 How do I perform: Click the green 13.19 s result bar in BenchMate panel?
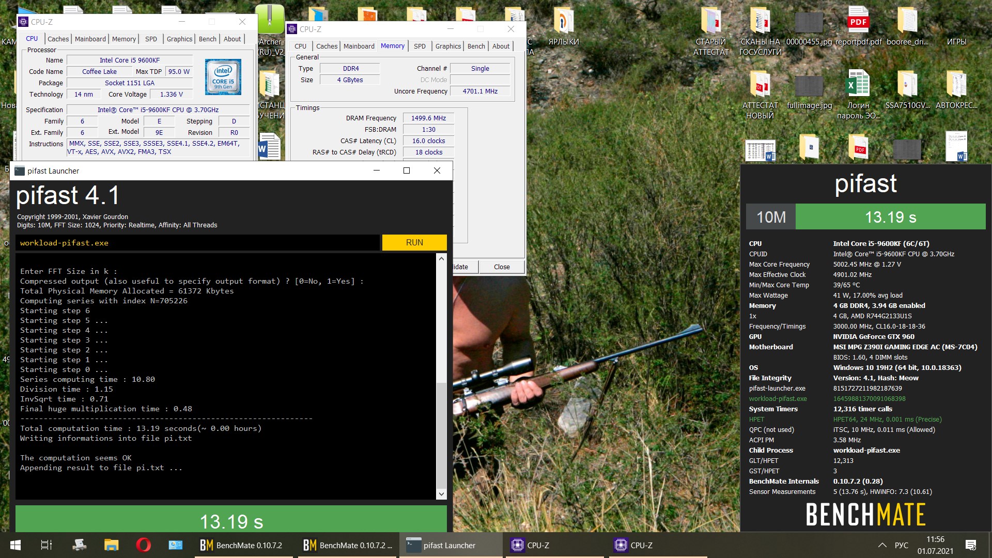tap(890, 217)
